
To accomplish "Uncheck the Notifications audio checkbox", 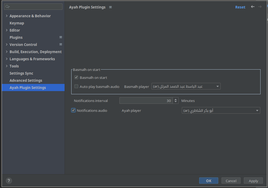I will pyautogui.click(x=73, y=110).
